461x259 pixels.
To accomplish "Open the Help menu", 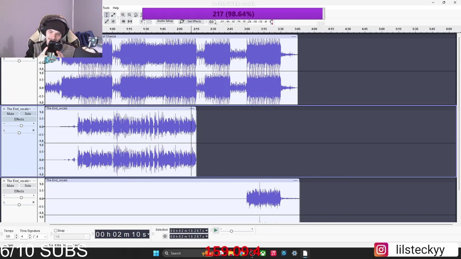I will coord(116,8).
